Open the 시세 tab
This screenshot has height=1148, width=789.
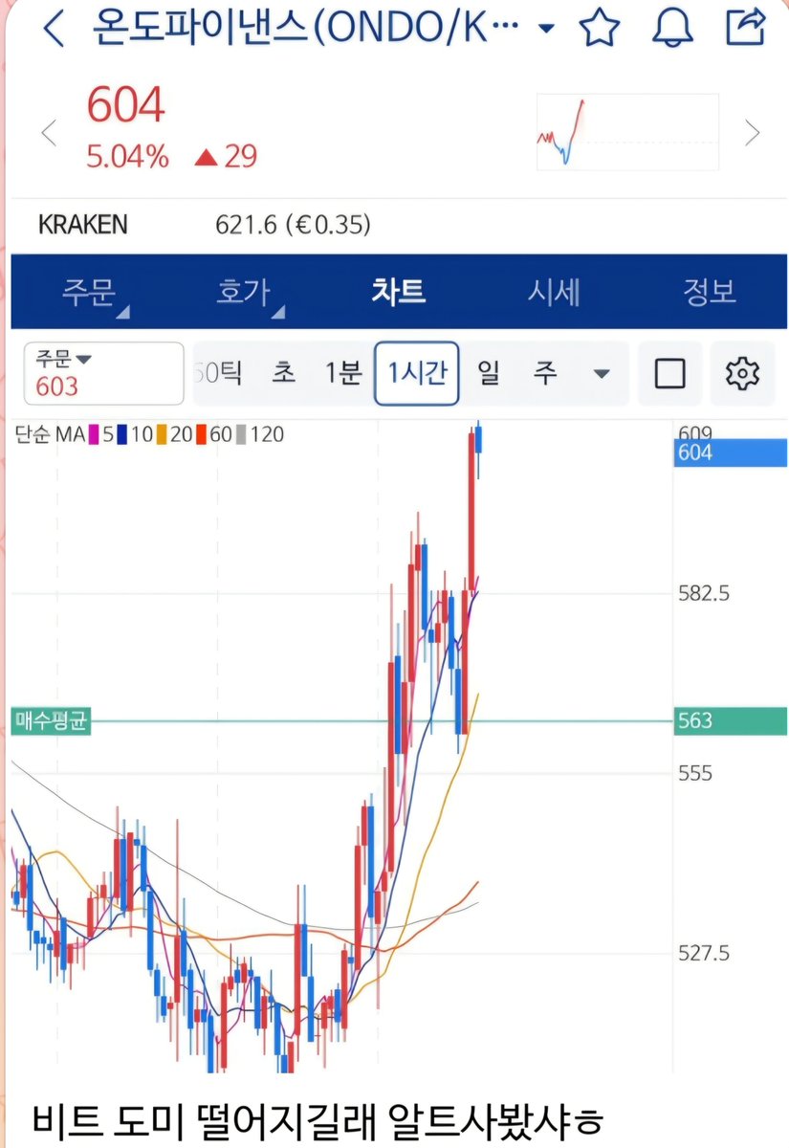click(554, 292)
